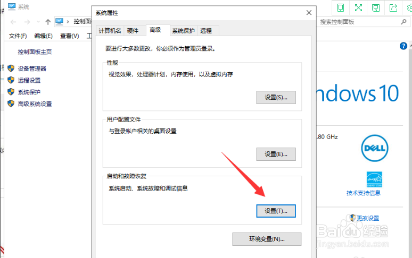Open 环境变量(N) environment variables
Viewport: 412px width, 258px height.
(x=267, y=239)
